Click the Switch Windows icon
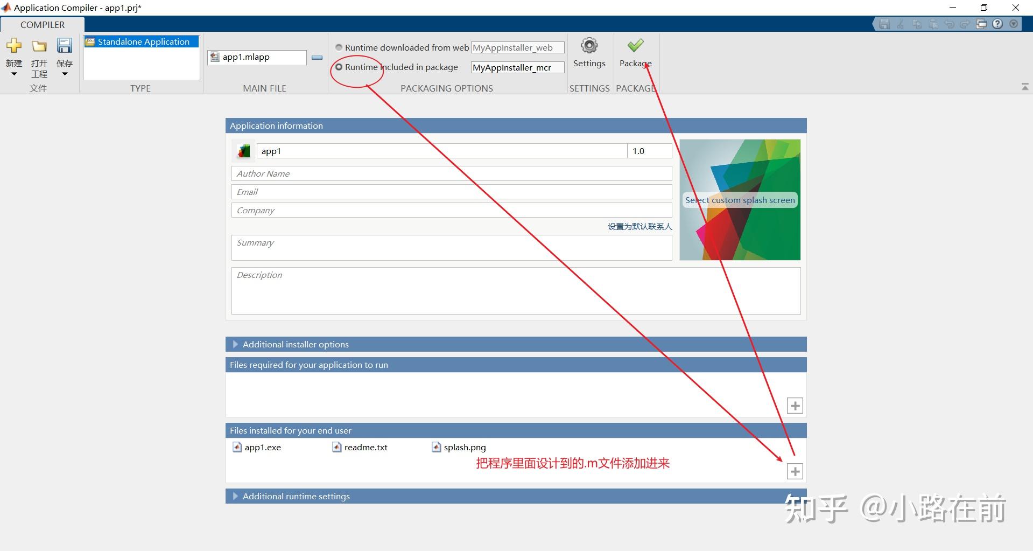 click(x=981, y=24)
